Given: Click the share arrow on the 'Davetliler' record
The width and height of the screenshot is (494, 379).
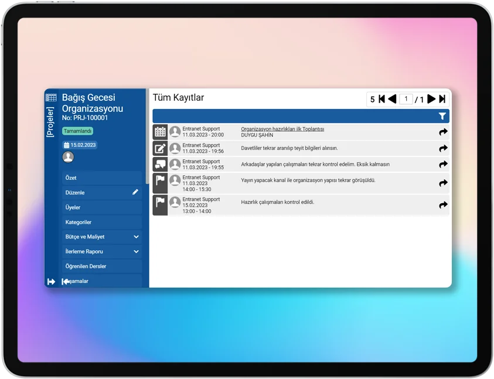Looking at the screenshot, I should pos(443,148).
